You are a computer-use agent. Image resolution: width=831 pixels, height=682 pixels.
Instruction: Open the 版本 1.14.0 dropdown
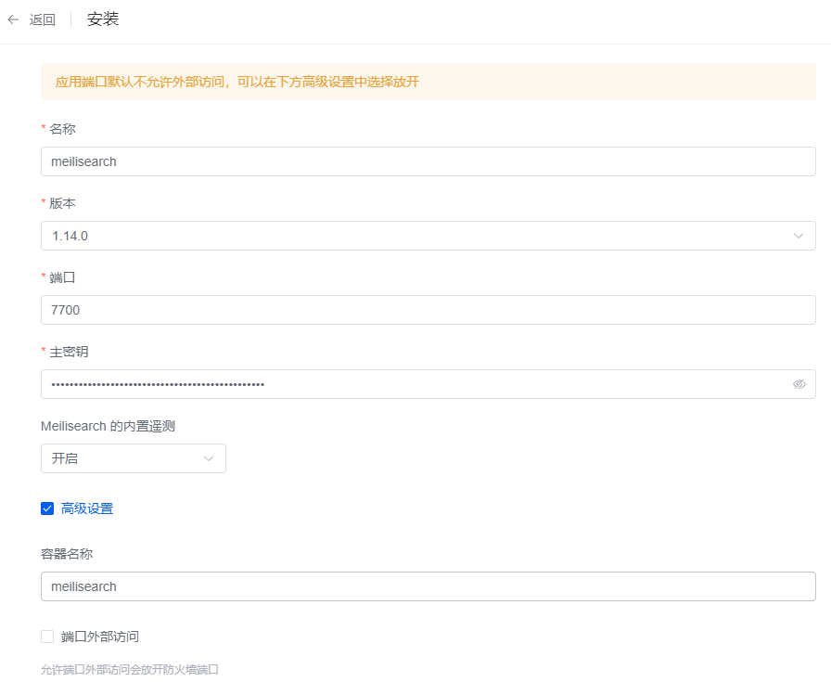417,236
